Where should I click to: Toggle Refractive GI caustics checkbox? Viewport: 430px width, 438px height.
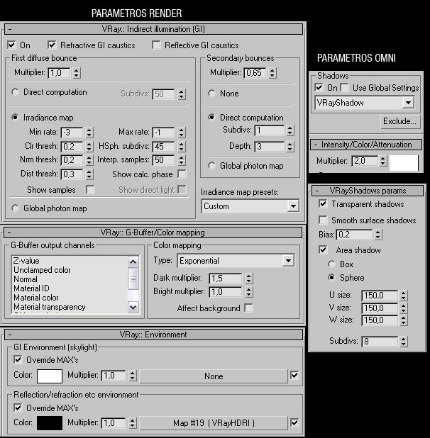[52, 45]
